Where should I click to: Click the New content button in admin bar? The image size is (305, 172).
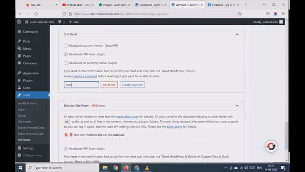point(74,22)
